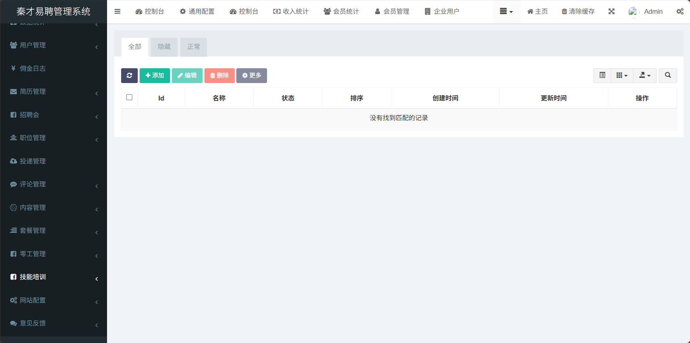The height and width of the screenshot is (343, 690).
Task: Click the 排序 column header
Action: pyautogui.click(x=357, y=98)
